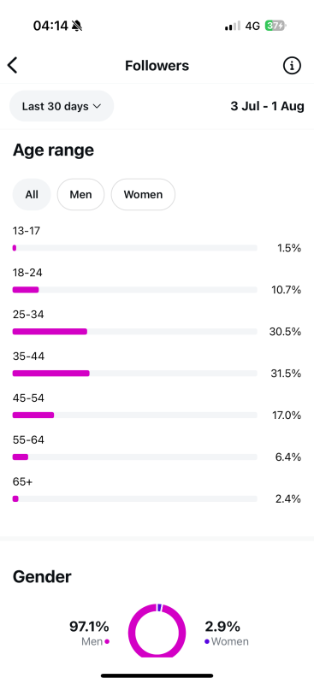Tap the 3 Jul - 1 Aug date range
This screenshot has height=684, width=314.
[x=267, y=106]
